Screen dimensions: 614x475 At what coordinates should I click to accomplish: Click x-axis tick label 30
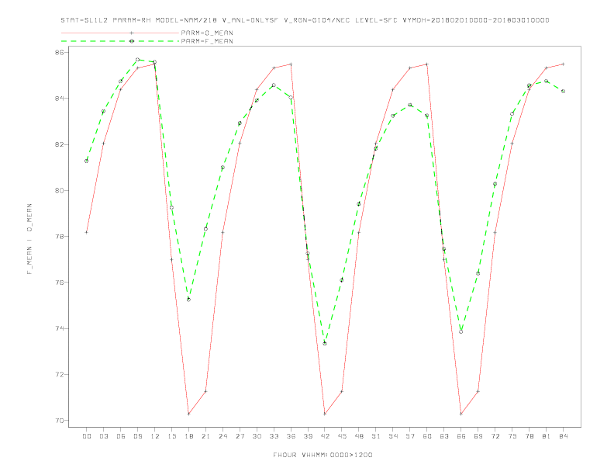point(257,436)
